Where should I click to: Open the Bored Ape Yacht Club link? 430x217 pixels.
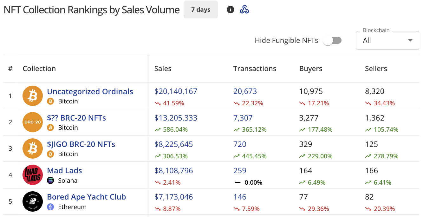click(87, 197)
